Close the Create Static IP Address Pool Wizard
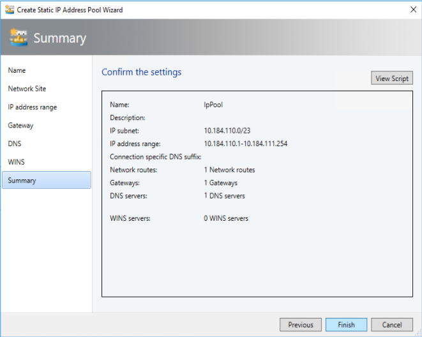The image size is (422, 337). pyautogui.click(x=413, y=10)
